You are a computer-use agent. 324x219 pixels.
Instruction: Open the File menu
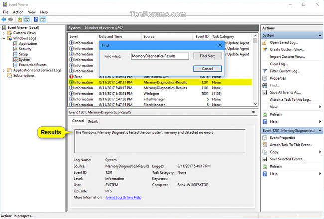[6, 12]
